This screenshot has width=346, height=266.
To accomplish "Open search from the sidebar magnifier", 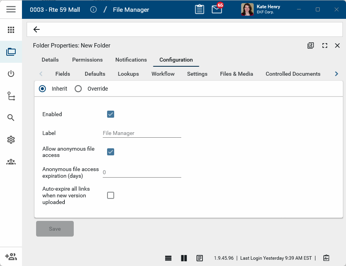I will 11,118.
